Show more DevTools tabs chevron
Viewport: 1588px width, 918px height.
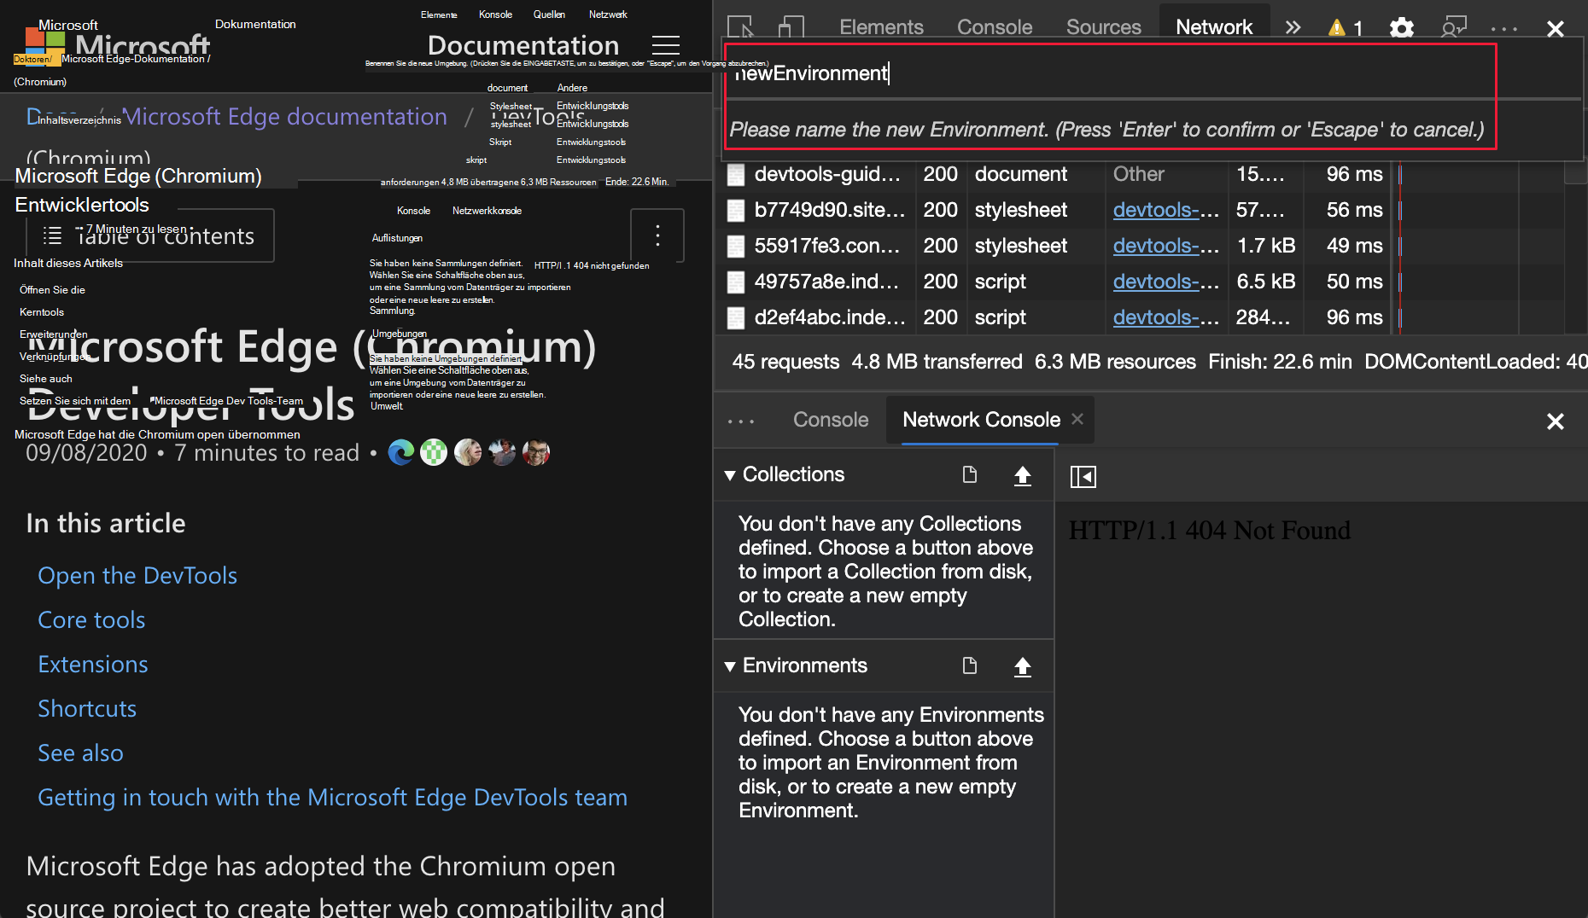[x=1293, y=27]
